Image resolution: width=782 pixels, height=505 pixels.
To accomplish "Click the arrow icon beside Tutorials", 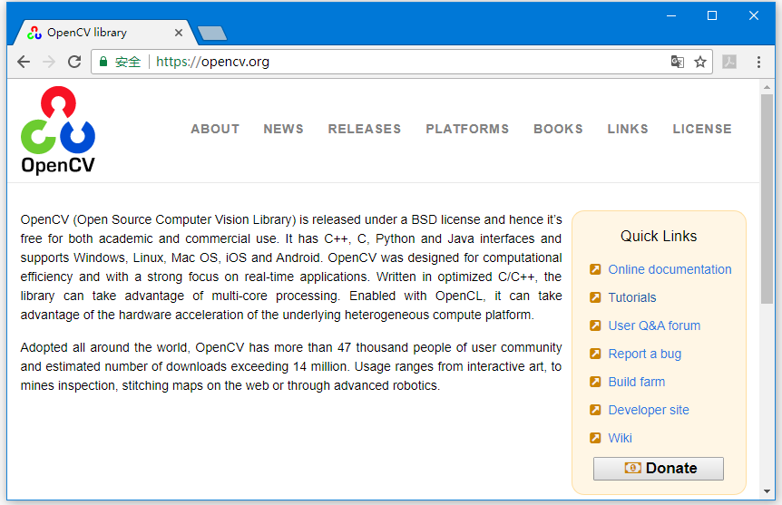I will coord(595,297).
